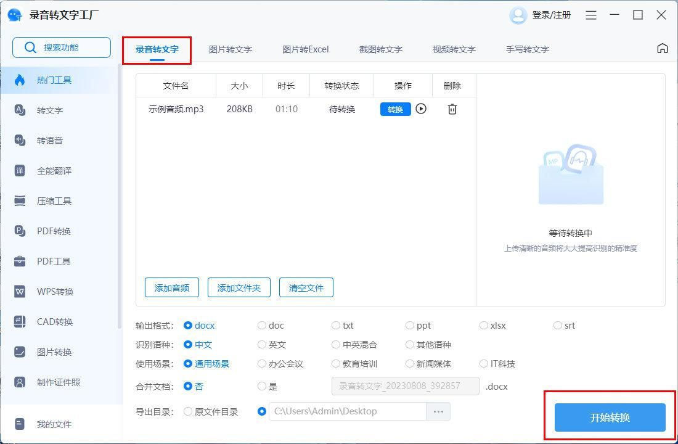Switch to 录音转文字 tab
678x444 pixels.
[157, 49]
